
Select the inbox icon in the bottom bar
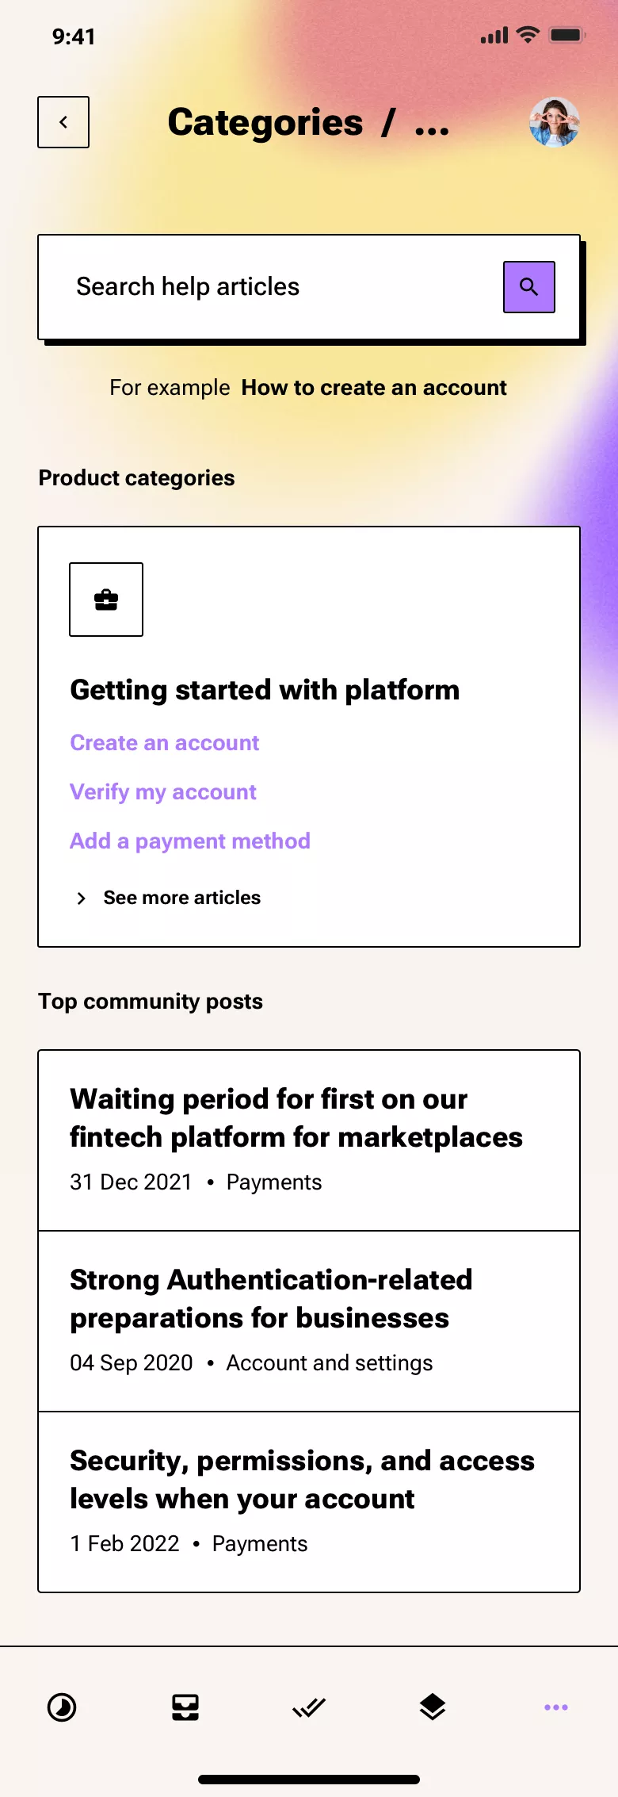(x=185, y=1707)
